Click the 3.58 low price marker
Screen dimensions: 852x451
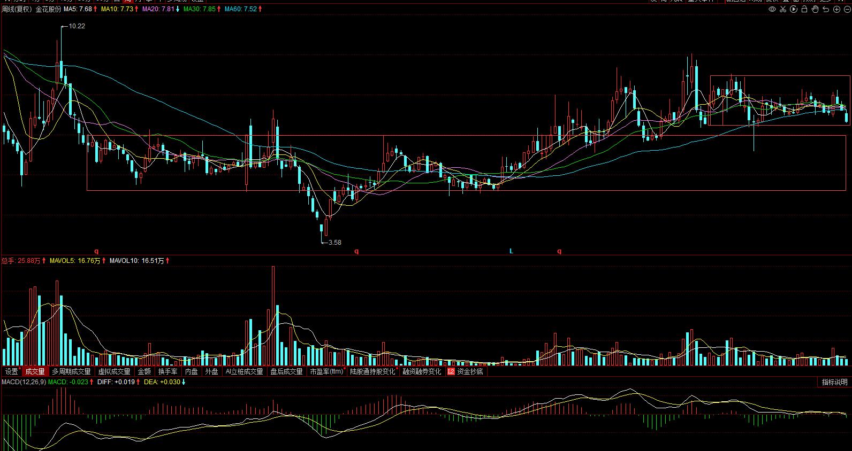[x=334, y=242]
